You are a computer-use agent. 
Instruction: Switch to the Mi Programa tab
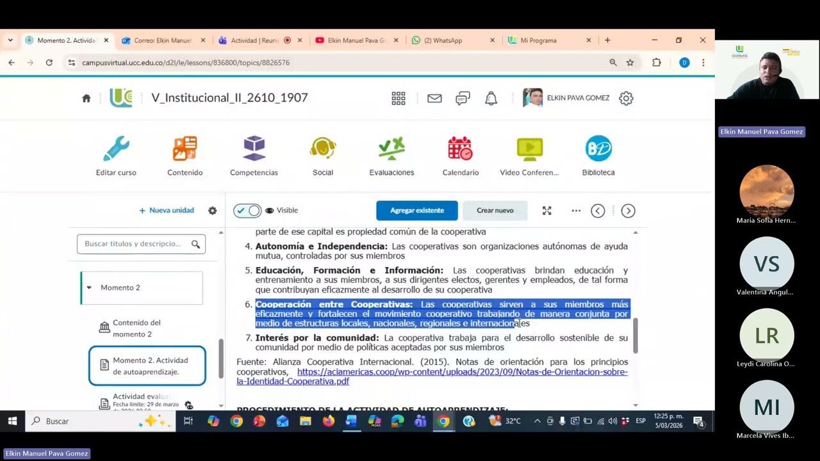tap(550, 40)
